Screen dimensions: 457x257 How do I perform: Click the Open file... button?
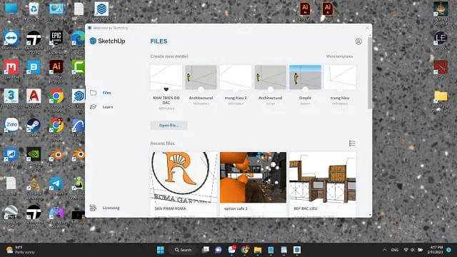click(x=169, y=126)
